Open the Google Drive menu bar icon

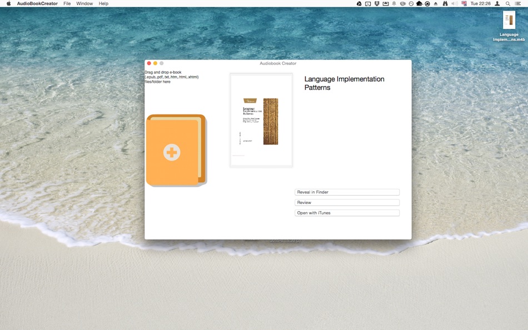(359, 3)
